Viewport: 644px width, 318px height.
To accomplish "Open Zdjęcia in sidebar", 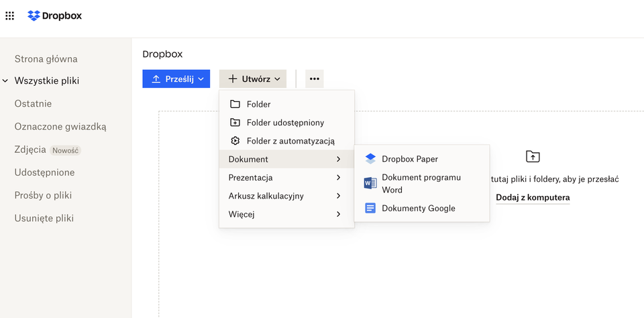I will point(30,150).
